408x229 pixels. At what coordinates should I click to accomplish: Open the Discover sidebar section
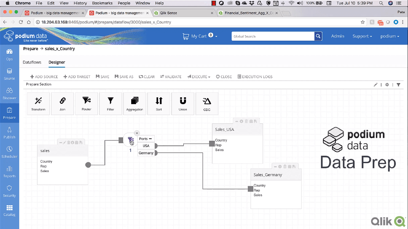click(x=10, y=94)
